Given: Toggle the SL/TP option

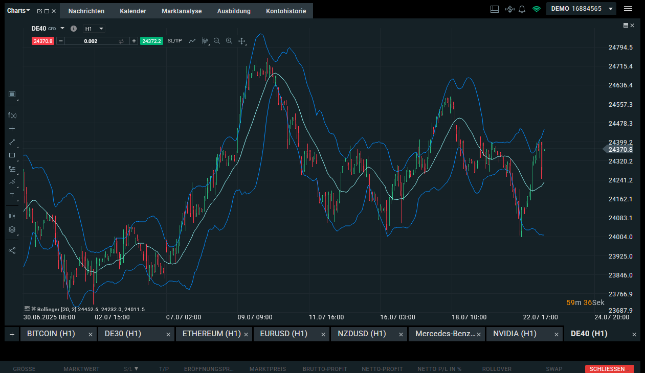Looking at the screenshot, I should (174, 41).
